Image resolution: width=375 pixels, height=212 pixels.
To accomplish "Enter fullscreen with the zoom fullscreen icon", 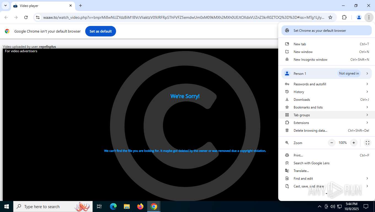I will point(368,143).
